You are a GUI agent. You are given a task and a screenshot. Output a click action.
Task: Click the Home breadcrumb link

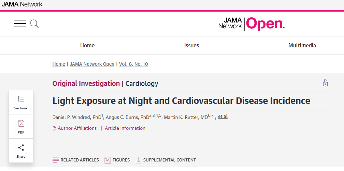pos(59,64)
